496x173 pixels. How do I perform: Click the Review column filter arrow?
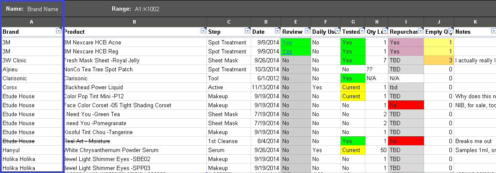[x=307, y=31]
